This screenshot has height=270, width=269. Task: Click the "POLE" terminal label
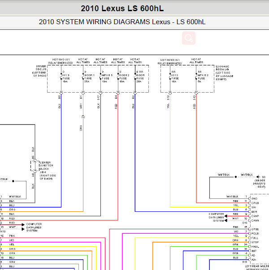pos(255,233)
